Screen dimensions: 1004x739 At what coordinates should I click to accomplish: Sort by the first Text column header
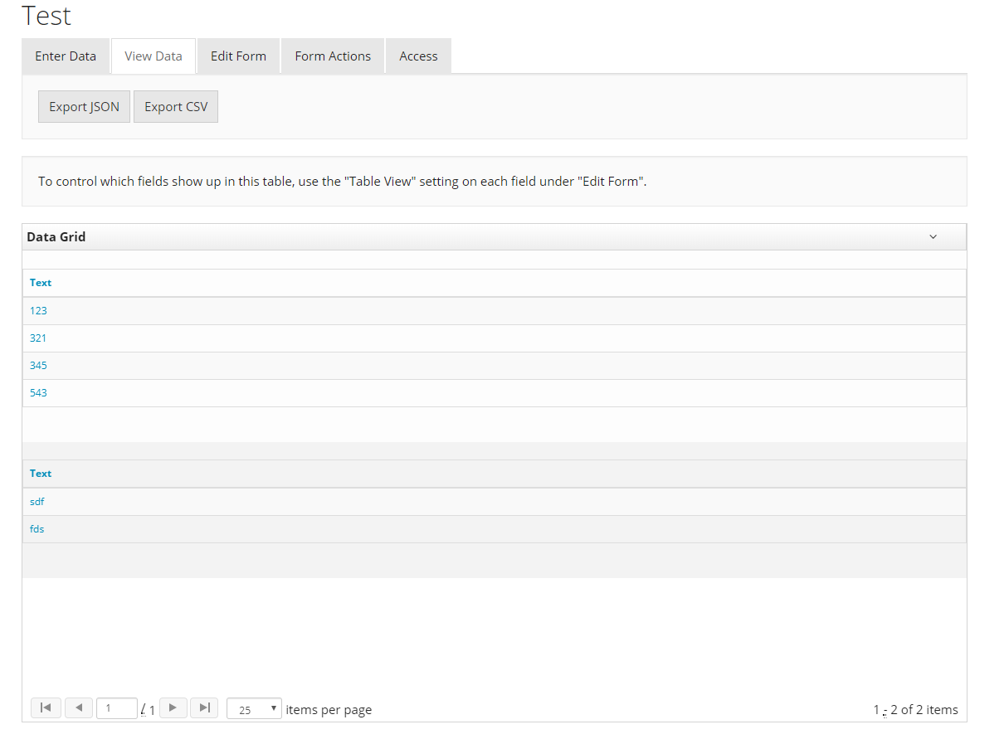click(40, 282)
